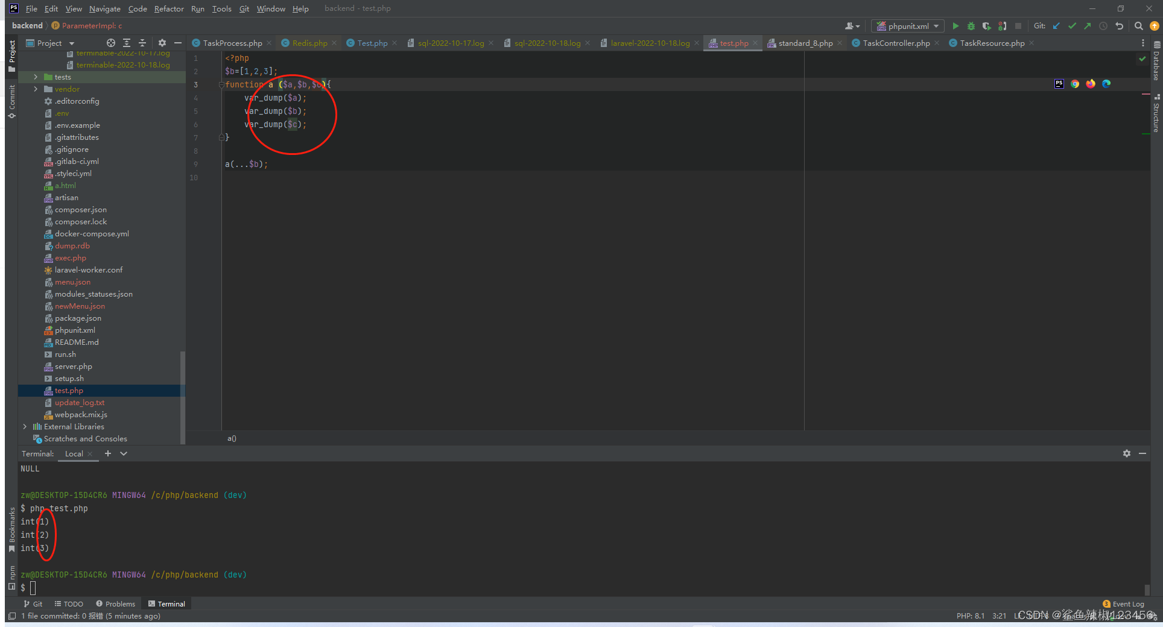Image resolution: width=1163 pixels, height=627 pixels.
Task: Open Git history clock icon
Action: (x=1103, y=26)
